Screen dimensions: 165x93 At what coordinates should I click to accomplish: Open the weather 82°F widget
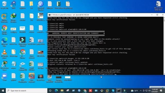point(134,91)
